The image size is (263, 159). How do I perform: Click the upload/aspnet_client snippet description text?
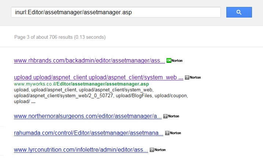click(101, 96)
